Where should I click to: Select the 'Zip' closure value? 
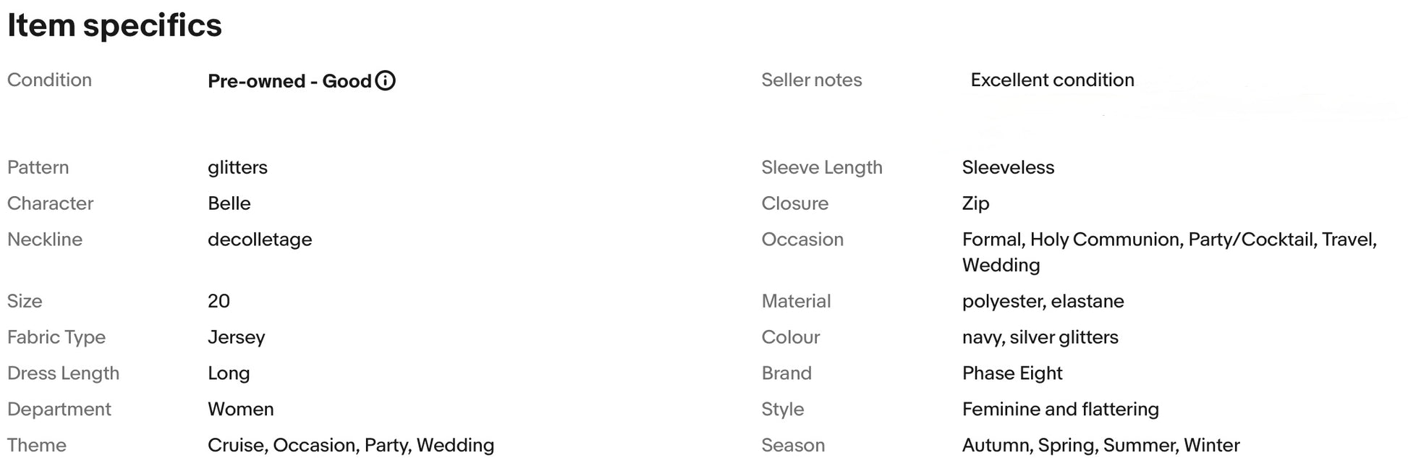point(975,204)
